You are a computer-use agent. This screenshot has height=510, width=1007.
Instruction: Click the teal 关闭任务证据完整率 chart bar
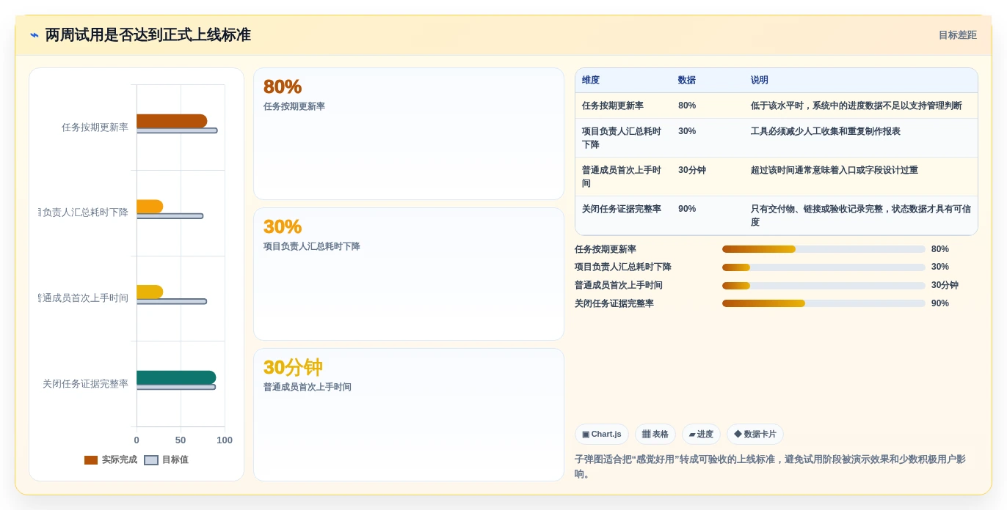point(176,377)
